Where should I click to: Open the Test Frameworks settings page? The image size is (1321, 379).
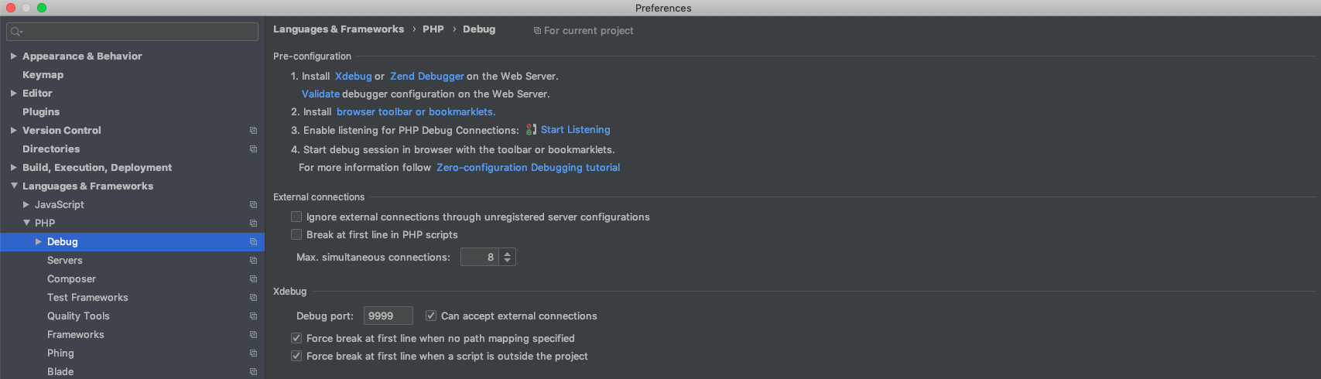pos(87,298)
